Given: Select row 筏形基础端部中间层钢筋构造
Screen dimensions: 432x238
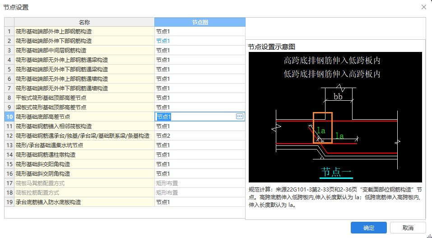Looking at the screenshot, I should (x=84, y=51).
